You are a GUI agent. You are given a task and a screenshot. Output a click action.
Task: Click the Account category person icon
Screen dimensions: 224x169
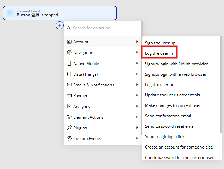coord(69,42)
